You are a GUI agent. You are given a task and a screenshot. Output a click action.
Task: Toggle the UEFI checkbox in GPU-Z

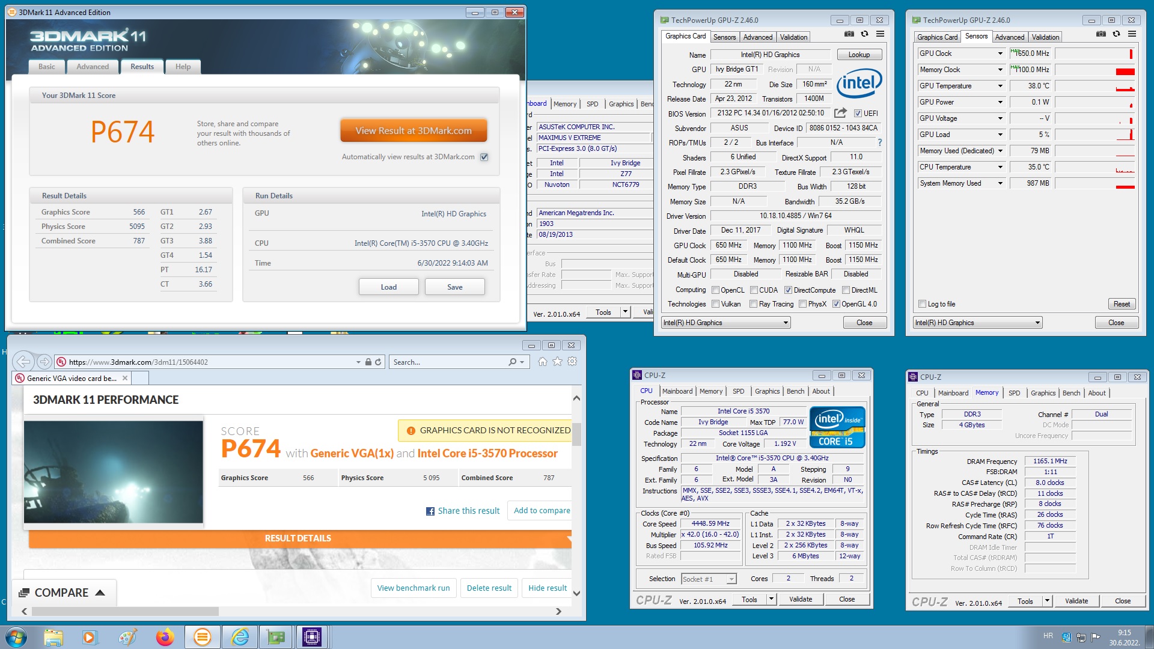(858, 113)
